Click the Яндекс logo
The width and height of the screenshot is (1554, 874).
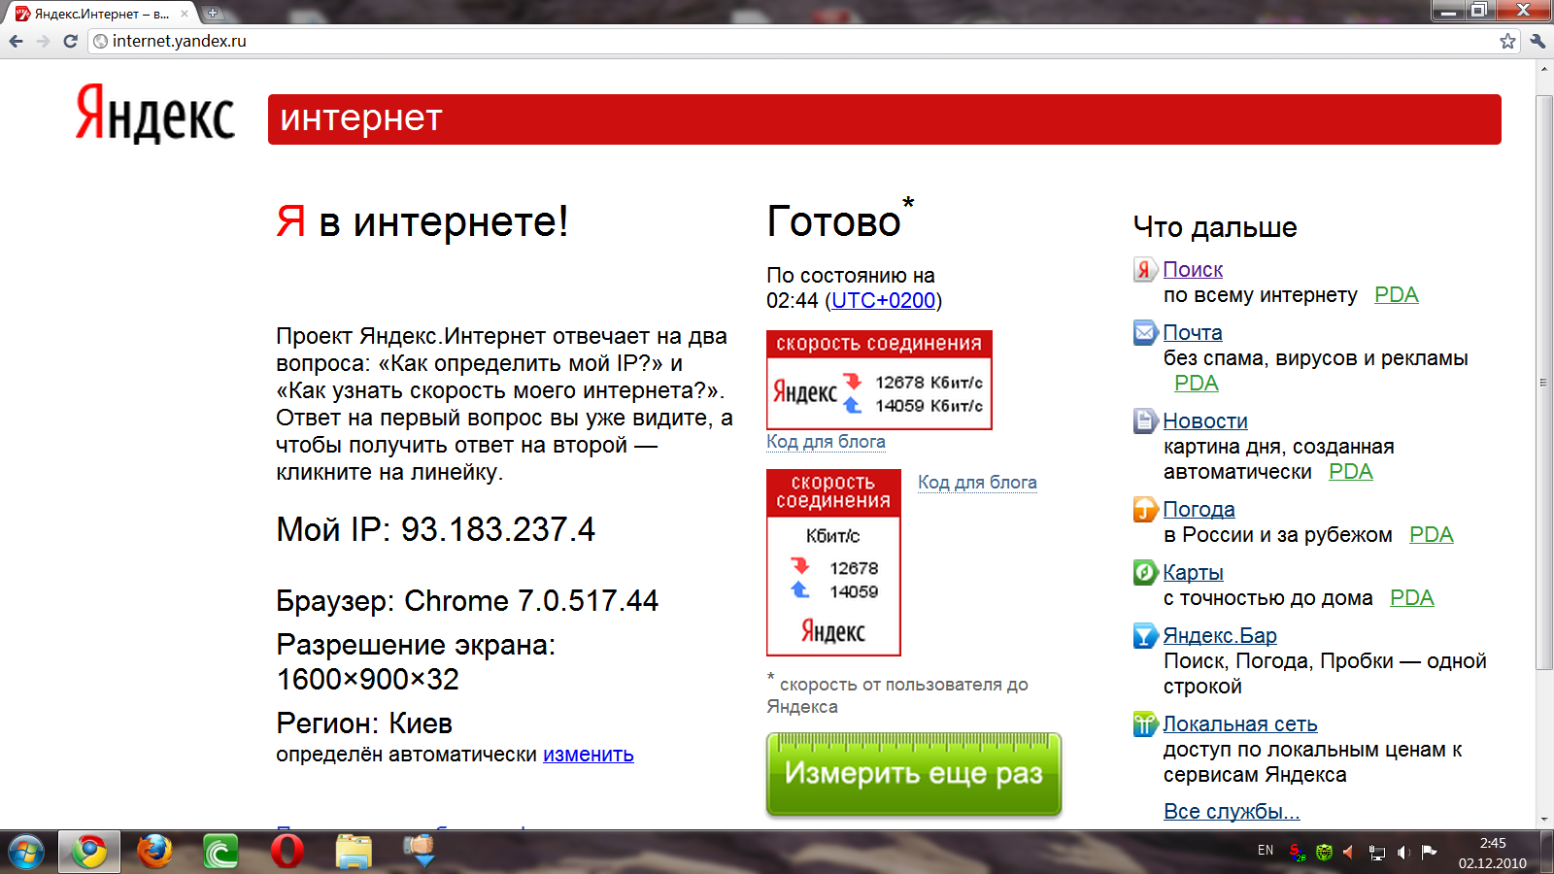[155, 115]
